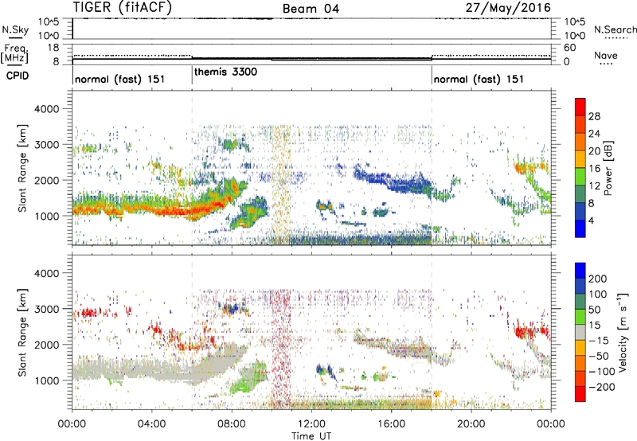
Task: Click the '04:00' time tick label
Action: (151, 424)
